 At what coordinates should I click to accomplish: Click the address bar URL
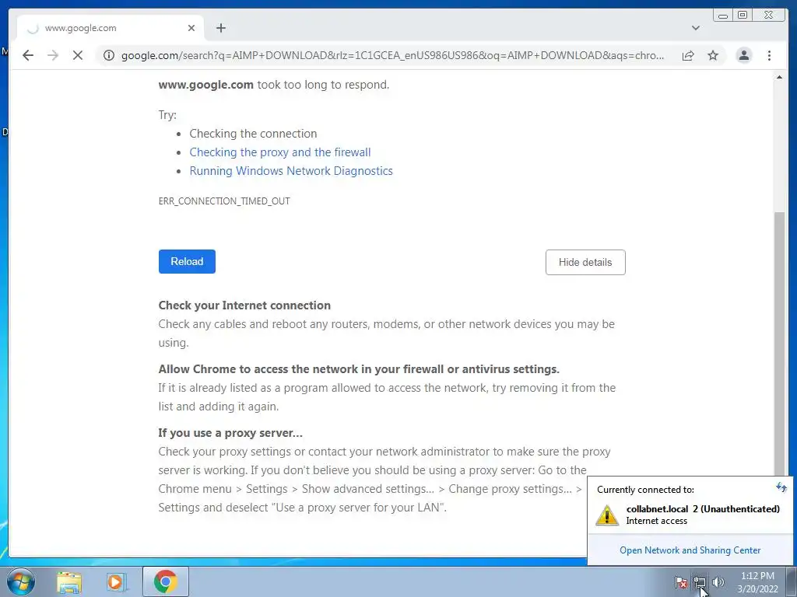[x=392, y=55]
